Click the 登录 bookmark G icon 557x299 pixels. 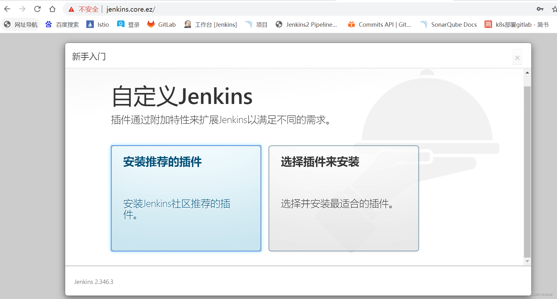coord(121,24)
